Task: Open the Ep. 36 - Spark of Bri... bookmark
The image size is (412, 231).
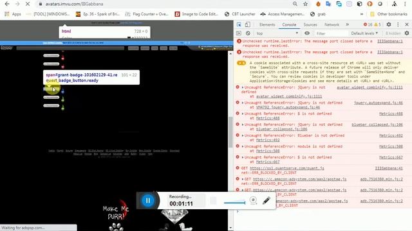Action: (x=97, y=14)
